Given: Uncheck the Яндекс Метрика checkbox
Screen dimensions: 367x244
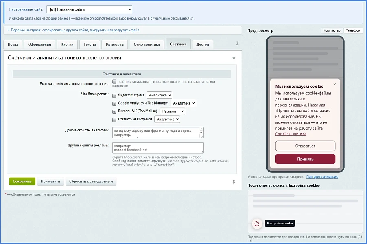Looking at the screenshot, I should (x=114, y=95).
